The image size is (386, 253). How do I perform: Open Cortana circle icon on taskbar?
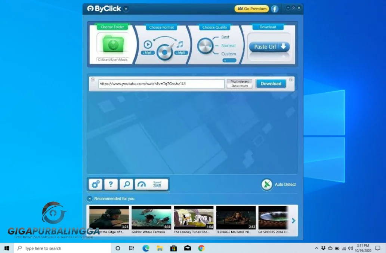pos(118,248)
